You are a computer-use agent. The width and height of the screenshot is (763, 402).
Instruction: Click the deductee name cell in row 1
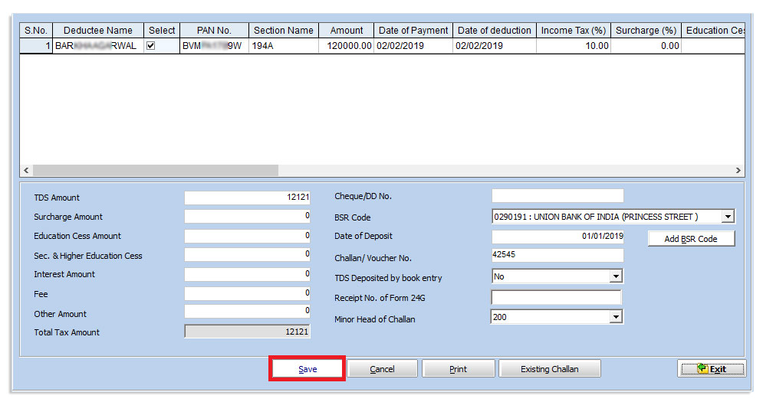(98, 46)
